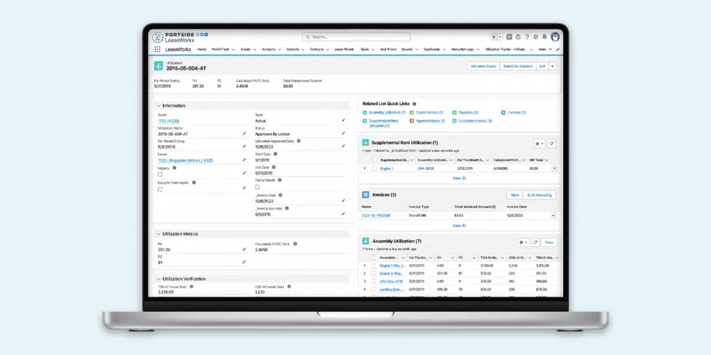Click Bulk Invoicing button
This screenshot has width=711, height=355.
pos(539,195)
